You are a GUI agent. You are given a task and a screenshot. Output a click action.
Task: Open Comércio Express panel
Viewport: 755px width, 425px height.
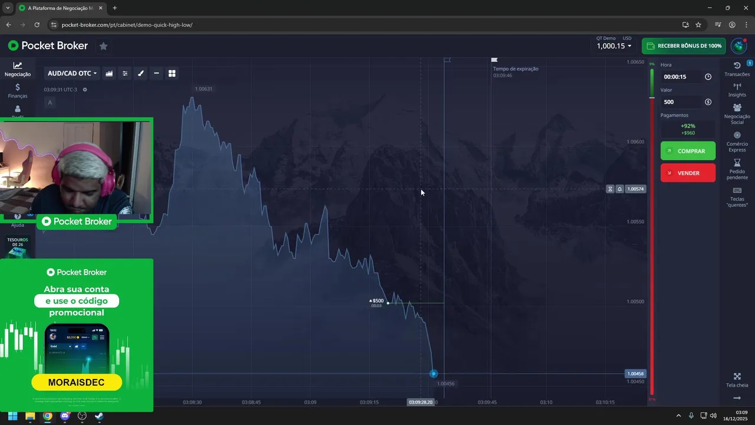click(x=737, y=142)
